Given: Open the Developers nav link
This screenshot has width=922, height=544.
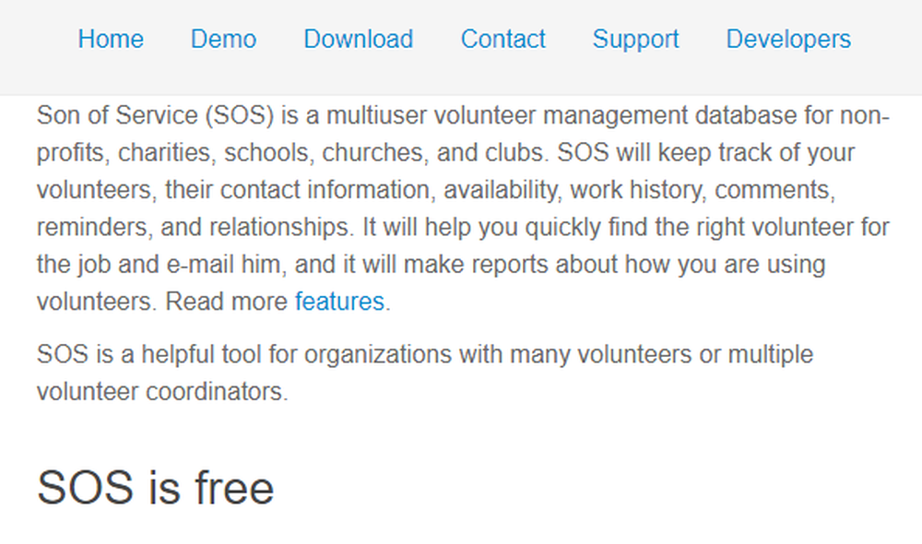Looking at the screenshot, I should [x=788, y=40].
